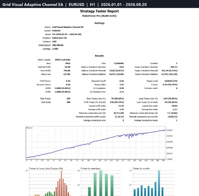Click the Margin Level value '115023.53%'
199x196 pixels.
171,81
